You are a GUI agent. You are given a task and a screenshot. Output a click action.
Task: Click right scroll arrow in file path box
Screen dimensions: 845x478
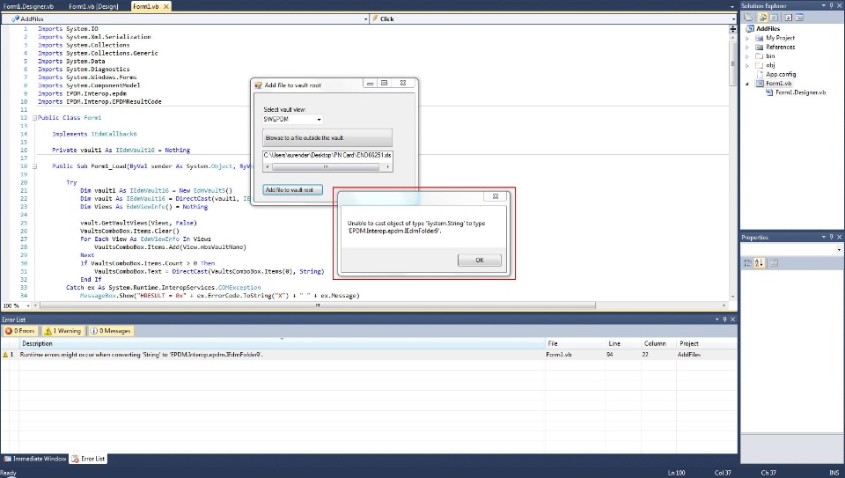pyautogui.click(x=388, y=167)
